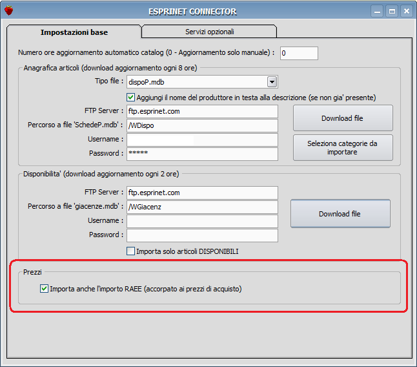Click the SchedeP.mdb path field
The height and width of the screenshot is (367, 417).
[x=202, y=125]
